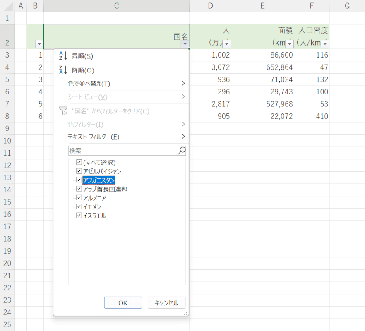This screenshot has width=365, height=331.
Task: Deselect the イスラエル checkbox
Action: click(x=79, y=215)
